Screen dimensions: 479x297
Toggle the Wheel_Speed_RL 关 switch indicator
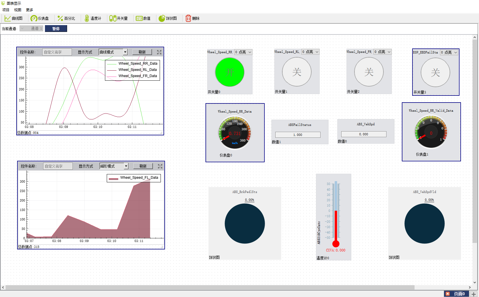point(297,72)
